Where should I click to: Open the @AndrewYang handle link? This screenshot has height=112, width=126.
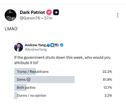[x=36, y=50]
